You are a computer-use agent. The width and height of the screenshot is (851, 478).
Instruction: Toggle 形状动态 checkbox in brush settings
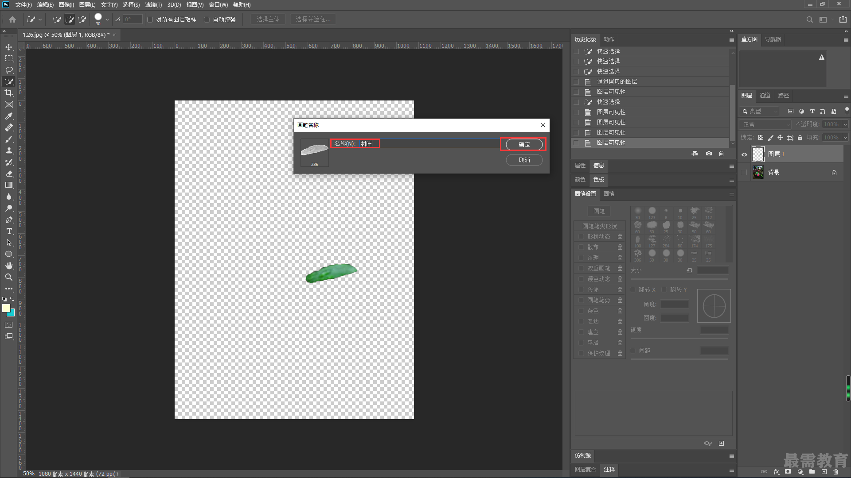click(x=581, y=236)
